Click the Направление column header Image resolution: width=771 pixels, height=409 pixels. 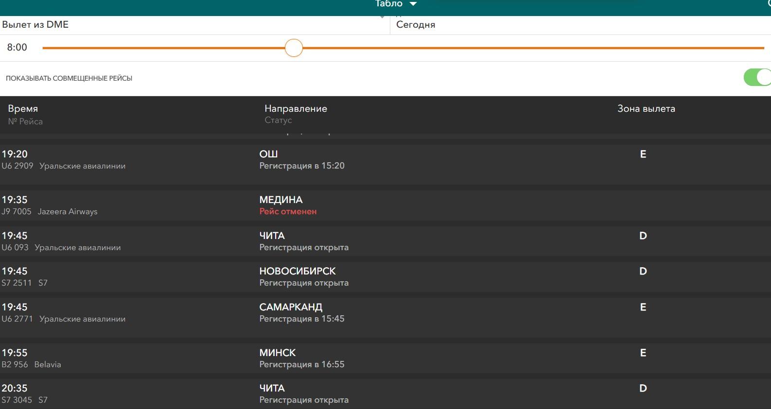point(296,109)
